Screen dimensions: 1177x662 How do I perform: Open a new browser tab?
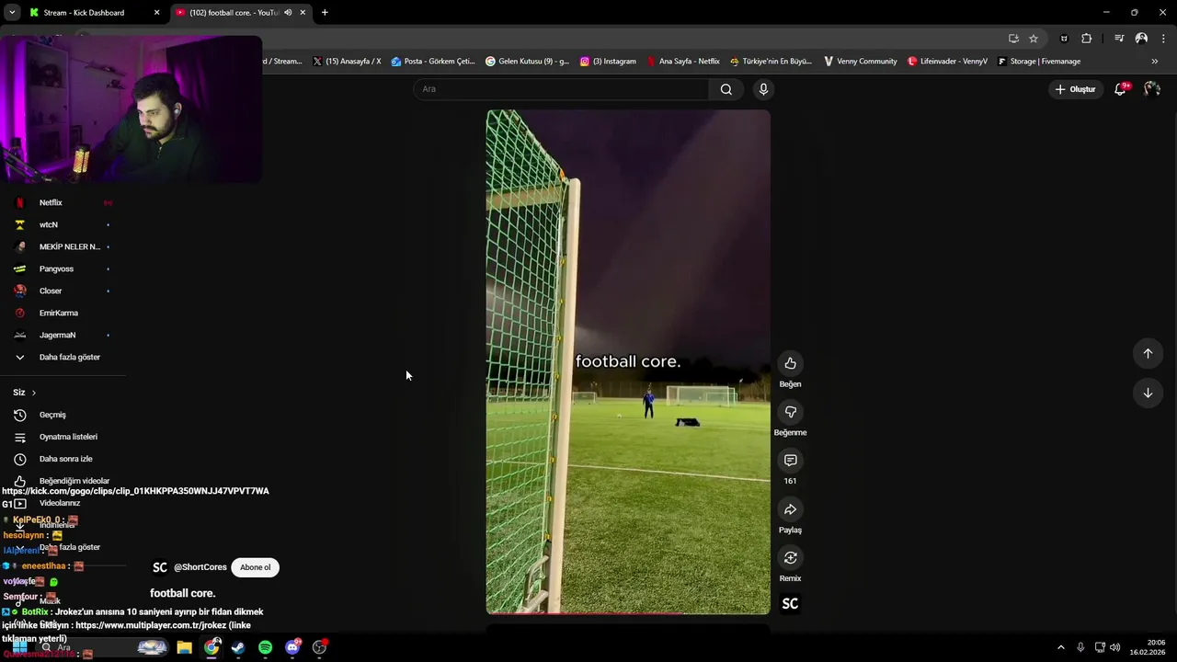point(325,13)
